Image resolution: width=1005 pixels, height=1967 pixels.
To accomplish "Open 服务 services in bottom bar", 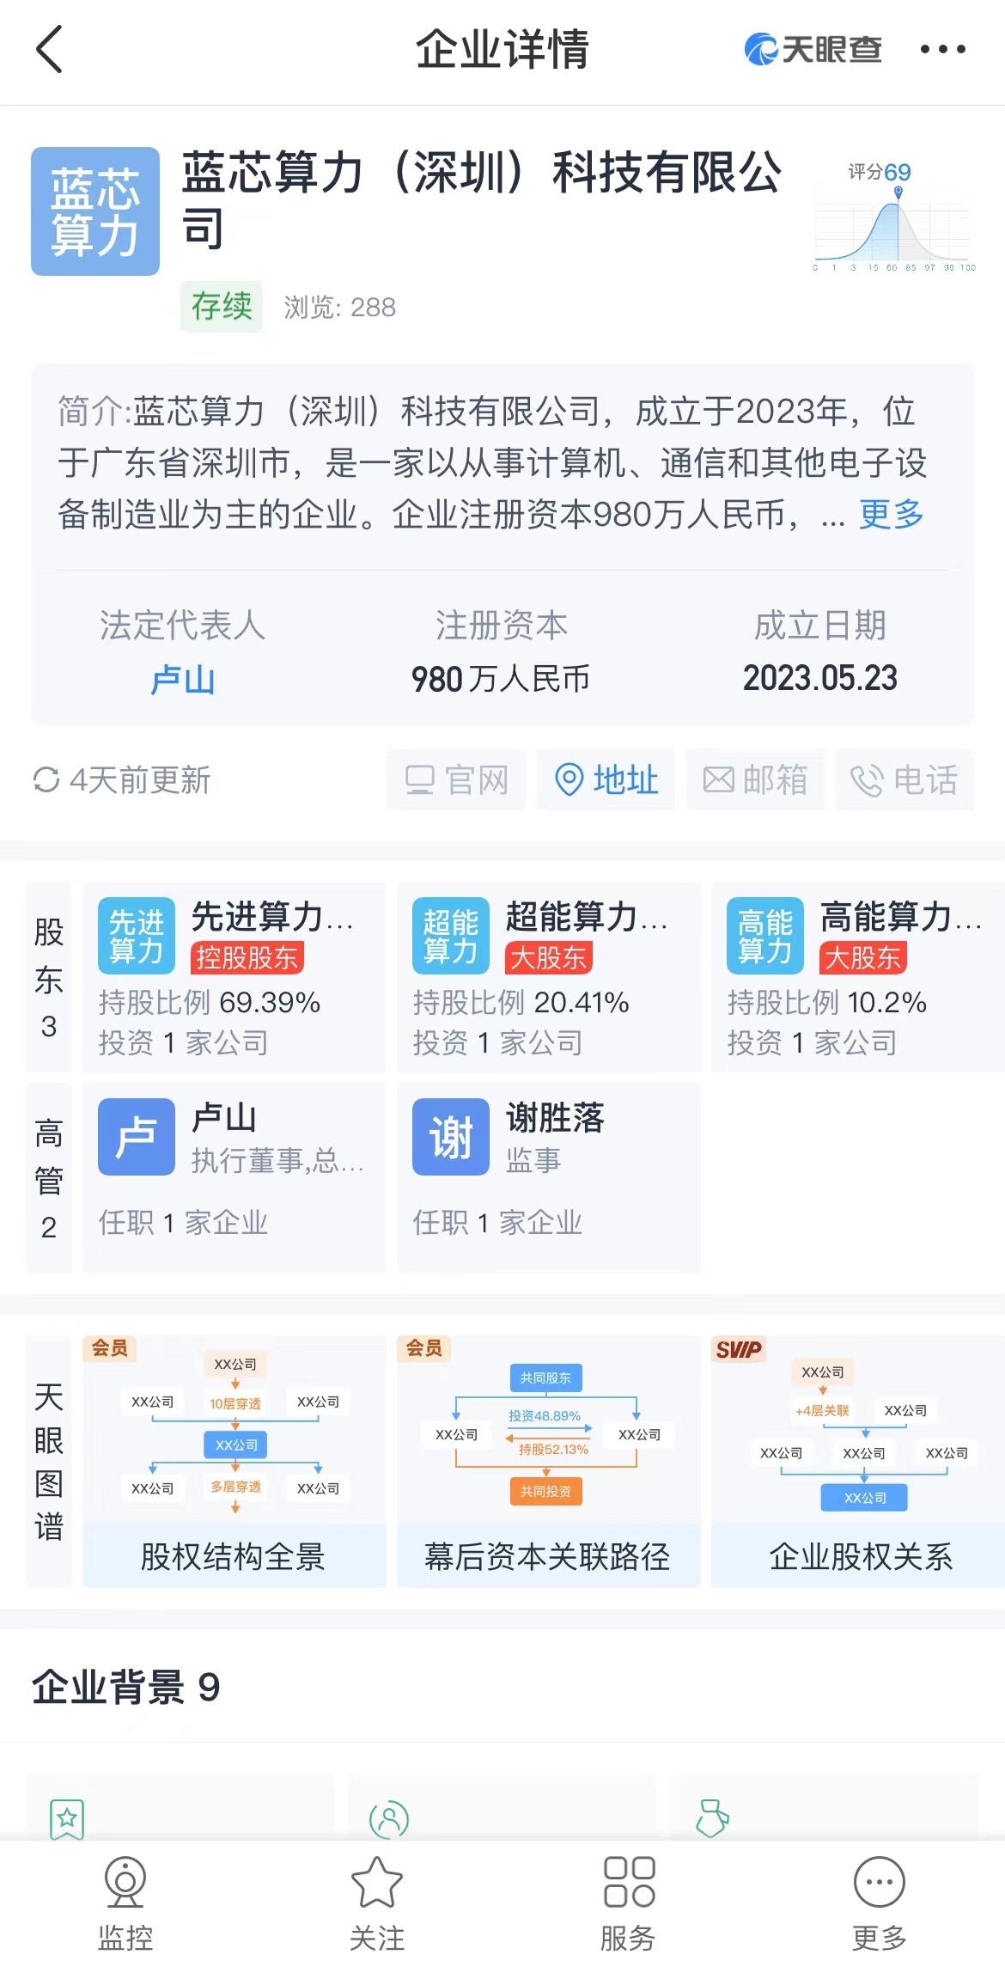I will (629, 1905).
